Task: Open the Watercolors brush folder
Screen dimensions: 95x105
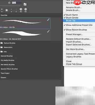Action: pos(6,47)
